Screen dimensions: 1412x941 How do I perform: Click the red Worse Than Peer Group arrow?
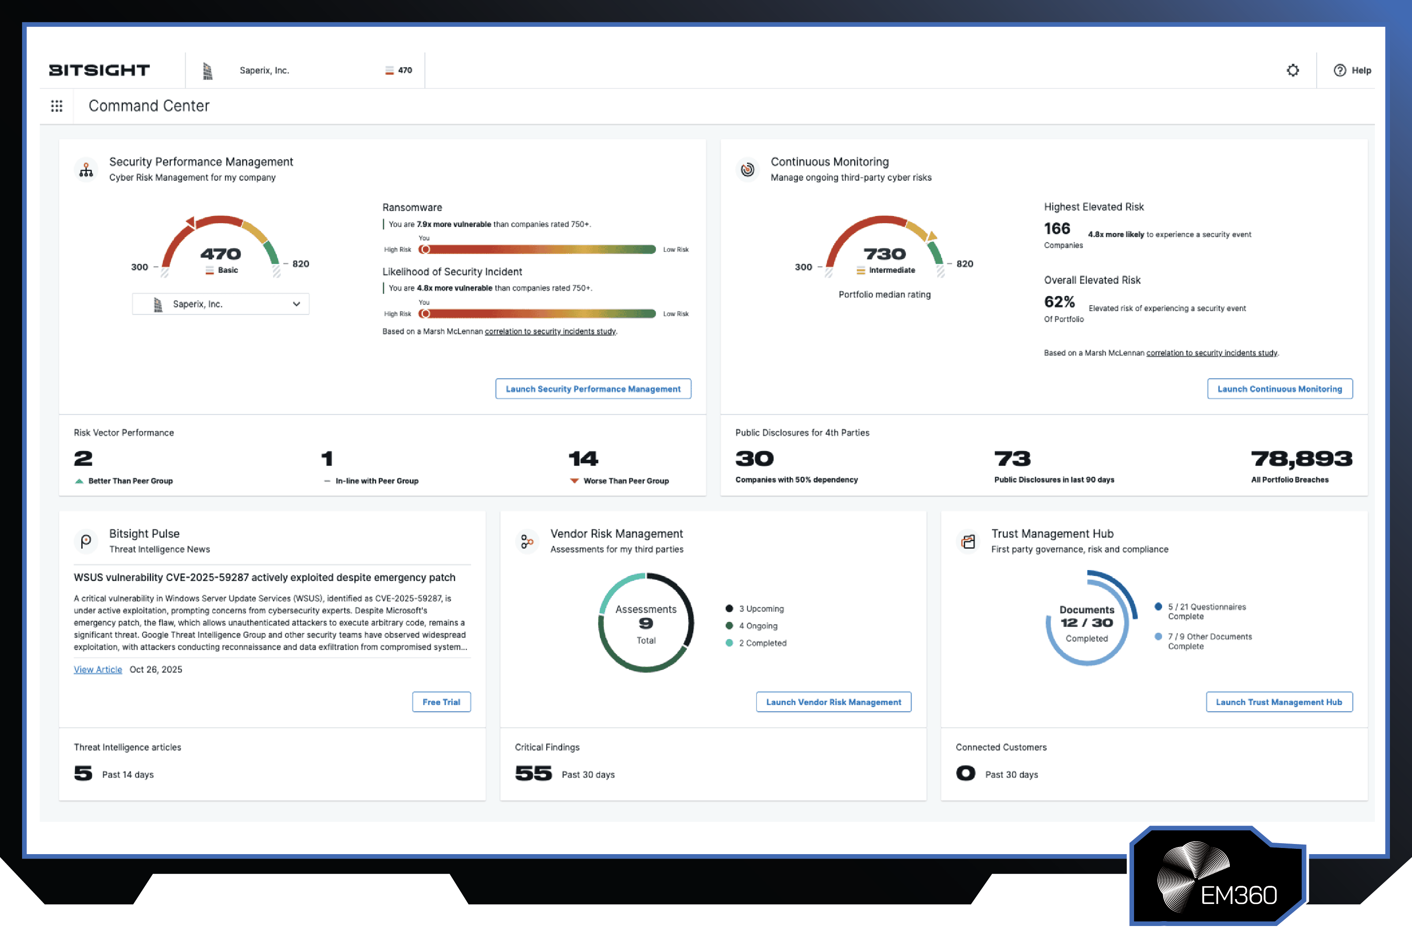point(575,481)
